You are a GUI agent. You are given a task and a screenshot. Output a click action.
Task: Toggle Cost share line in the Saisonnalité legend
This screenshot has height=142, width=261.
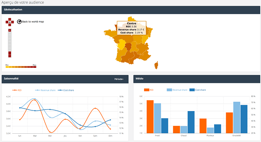pos(66,90)
